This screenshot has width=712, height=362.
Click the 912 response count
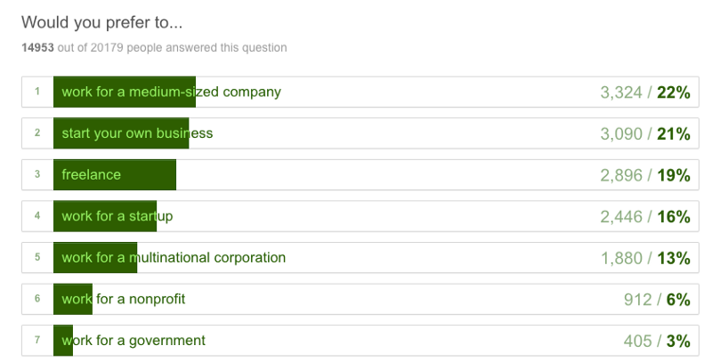[638, 300]
